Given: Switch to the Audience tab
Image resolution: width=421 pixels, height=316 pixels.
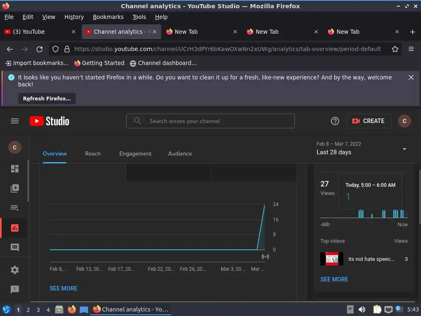Looking at the screenshot, I should pyautogui.click(x=180, y=154).
